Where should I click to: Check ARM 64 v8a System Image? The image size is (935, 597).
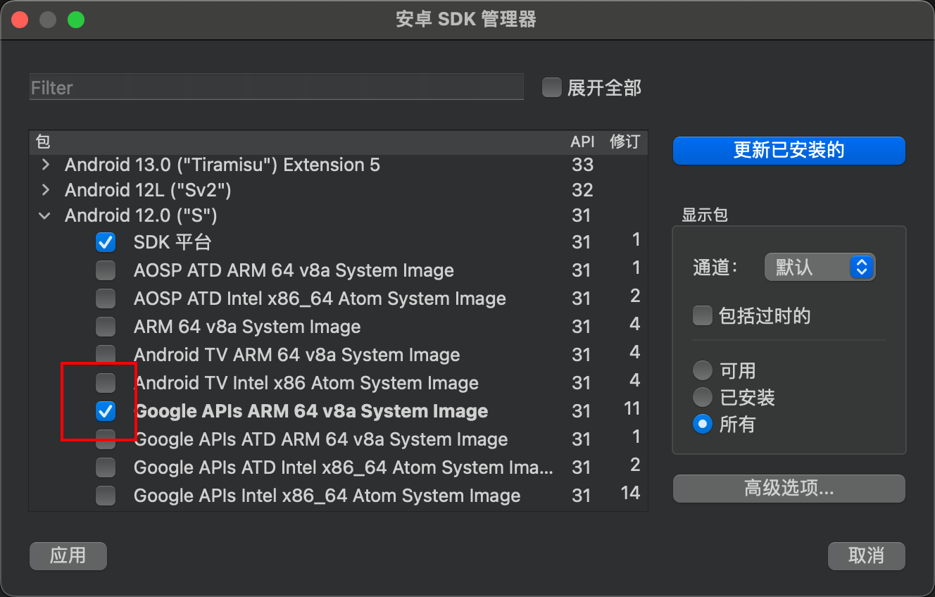point(106,327)
